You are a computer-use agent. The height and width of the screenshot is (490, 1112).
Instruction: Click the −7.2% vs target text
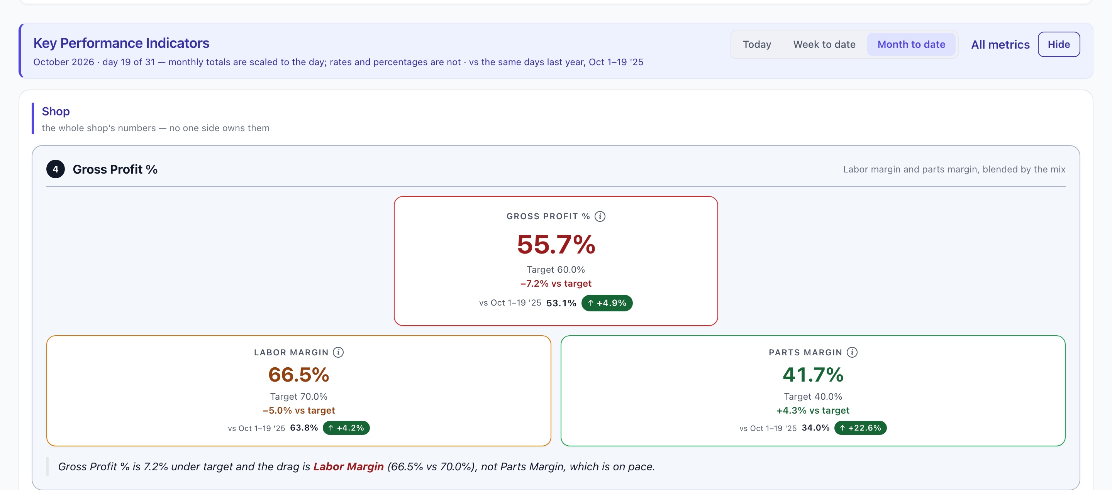556,283
